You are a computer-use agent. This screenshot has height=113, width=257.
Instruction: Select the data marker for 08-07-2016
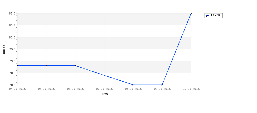[133, 85]
